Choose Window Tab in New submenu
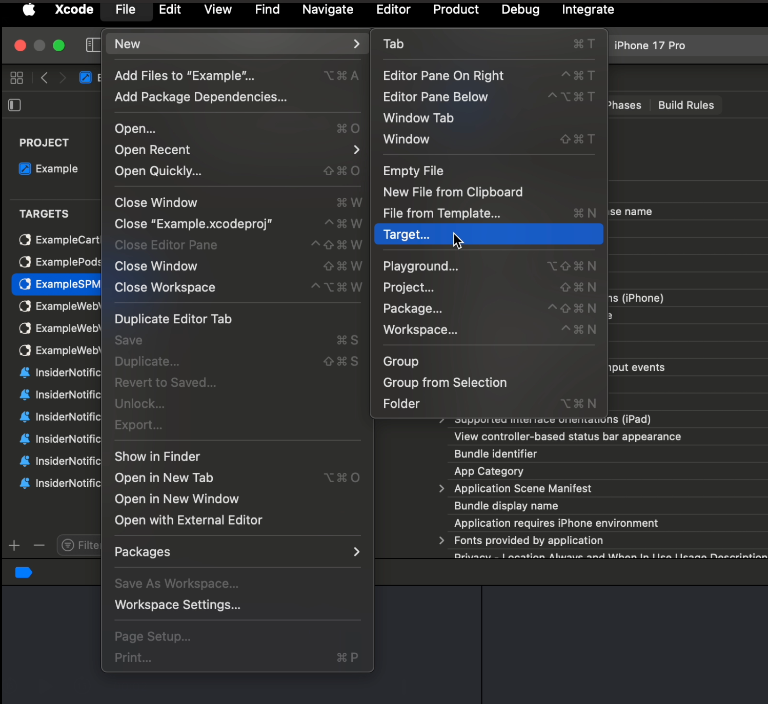Viewport: 768px width, 704px height. tap(489, 118)
